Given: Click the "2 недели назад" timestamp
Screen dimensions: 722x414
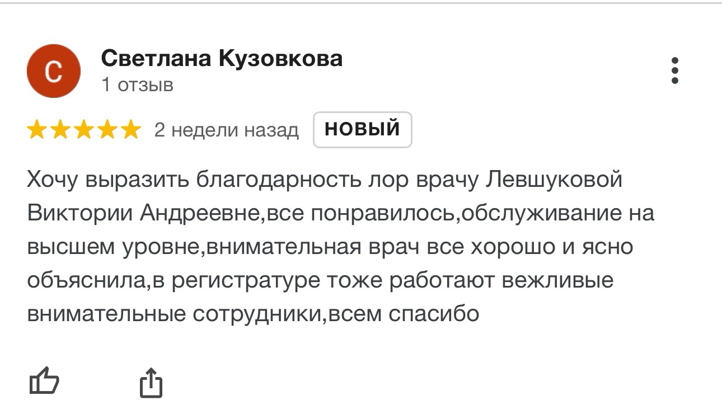Looking at the screenshot, I should (226, 130).
